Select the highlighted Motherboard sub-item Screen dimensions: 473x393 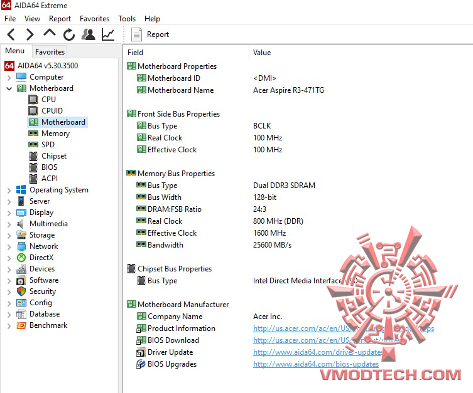point(57,122)
